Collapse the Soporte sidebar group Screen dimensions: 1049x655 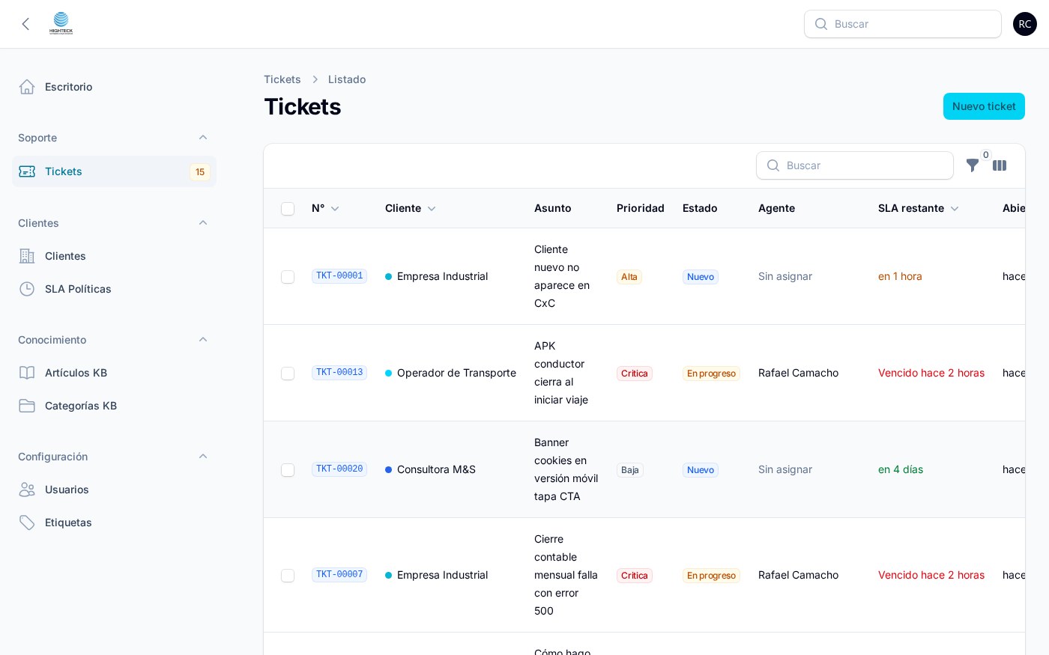pos(203,138)
